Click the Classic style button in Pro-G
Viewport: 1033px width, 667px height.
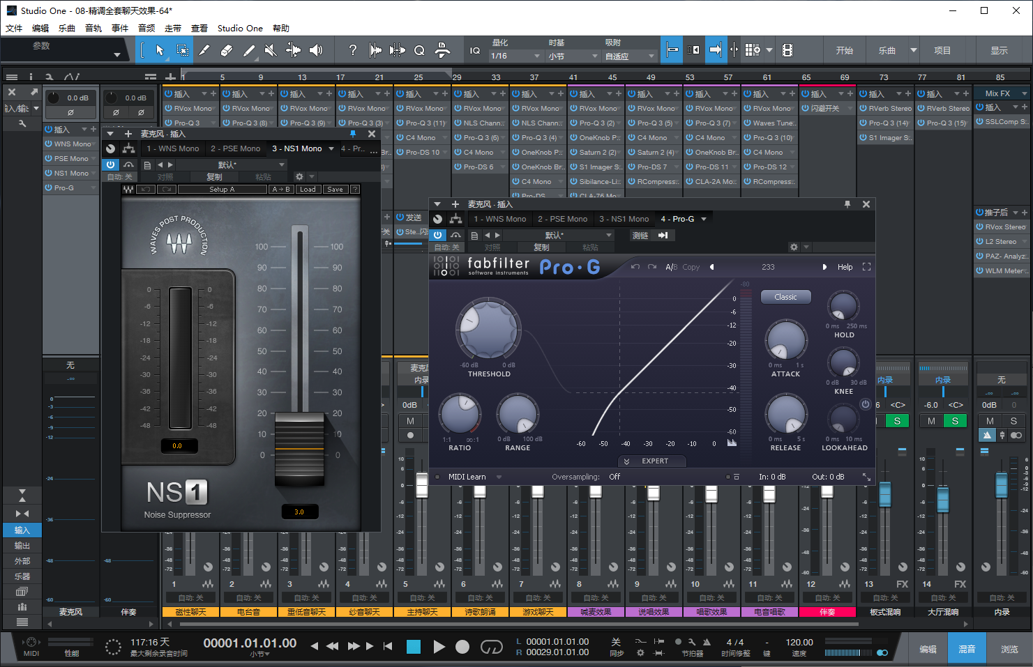point(785,297)
